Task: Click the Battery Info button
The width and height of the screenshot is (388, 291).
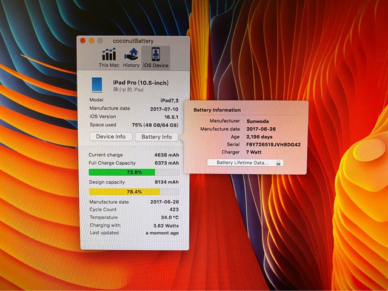Action: pyautogui.click(x=156, y=137)
